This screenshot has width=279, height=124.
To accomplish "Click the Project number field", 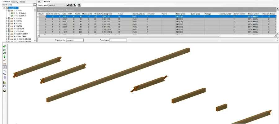I will pos(75,40).
